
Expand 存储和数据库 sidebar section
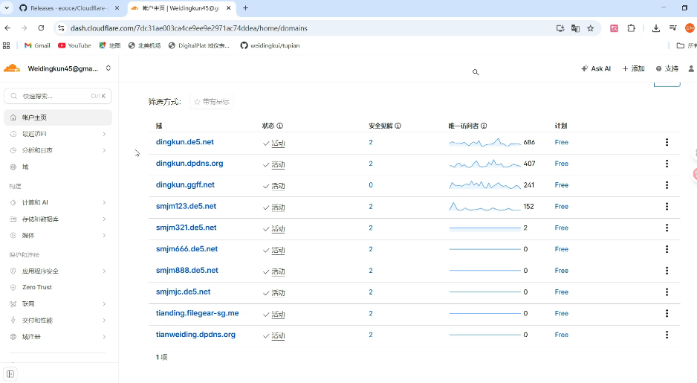(58, 219)
